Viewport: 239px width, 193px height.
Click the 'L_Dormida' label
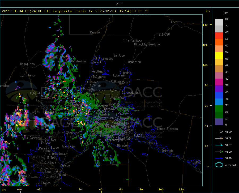[x=166, y=151]
